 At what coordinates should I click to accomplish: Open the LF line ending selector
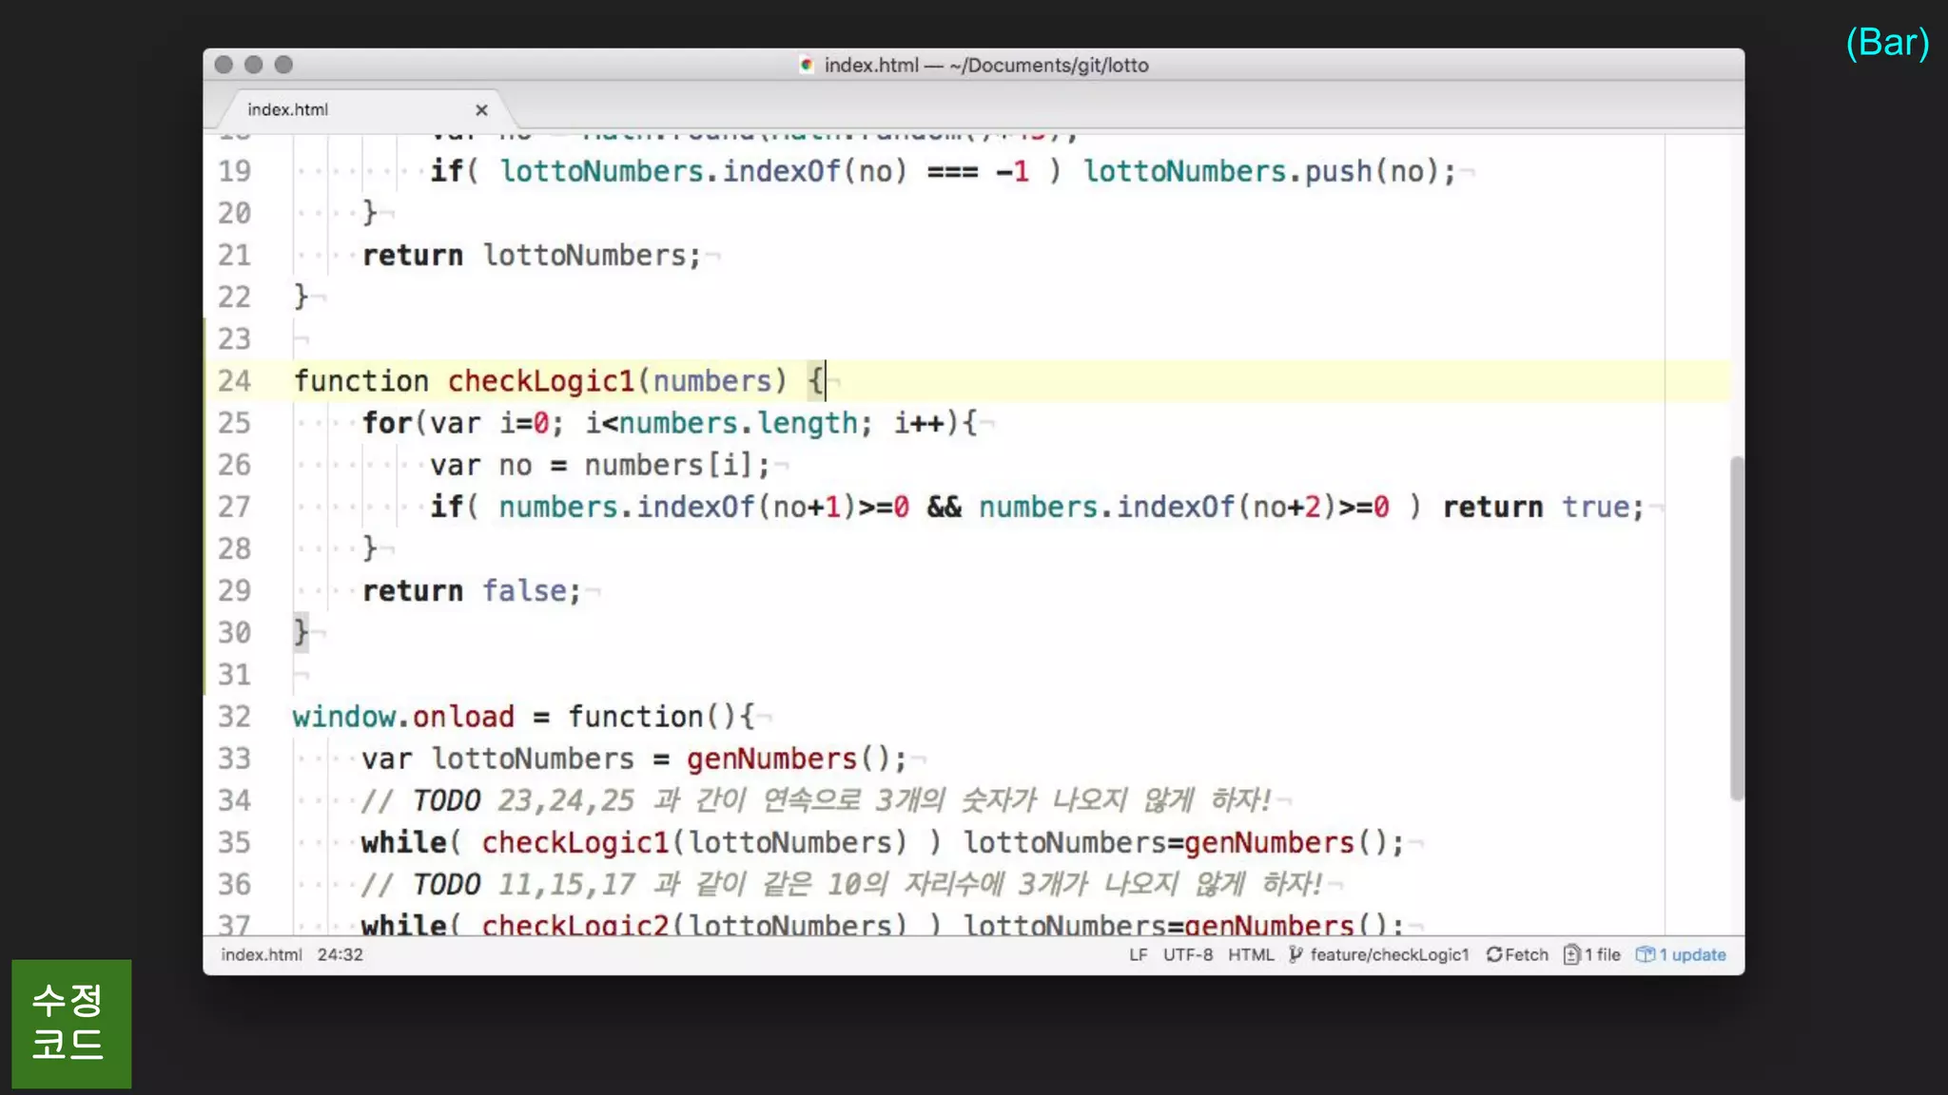1138,954
